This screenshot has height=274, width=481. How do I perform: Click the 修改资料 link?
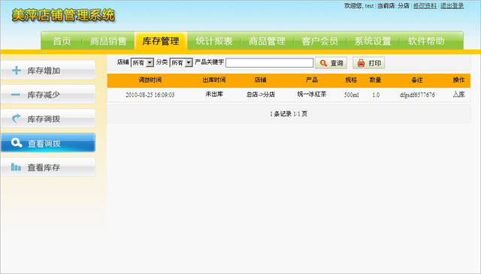[425, 6]
